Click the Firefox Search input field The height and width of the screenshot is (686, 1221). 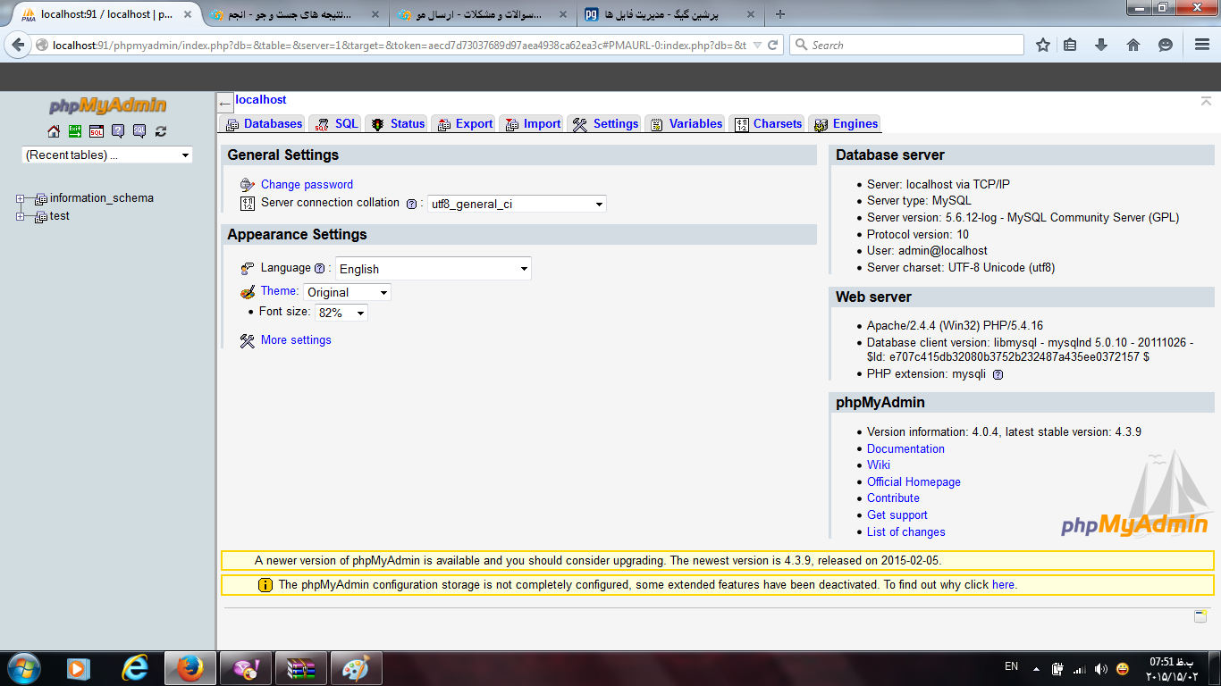click(x=906, y=45)
